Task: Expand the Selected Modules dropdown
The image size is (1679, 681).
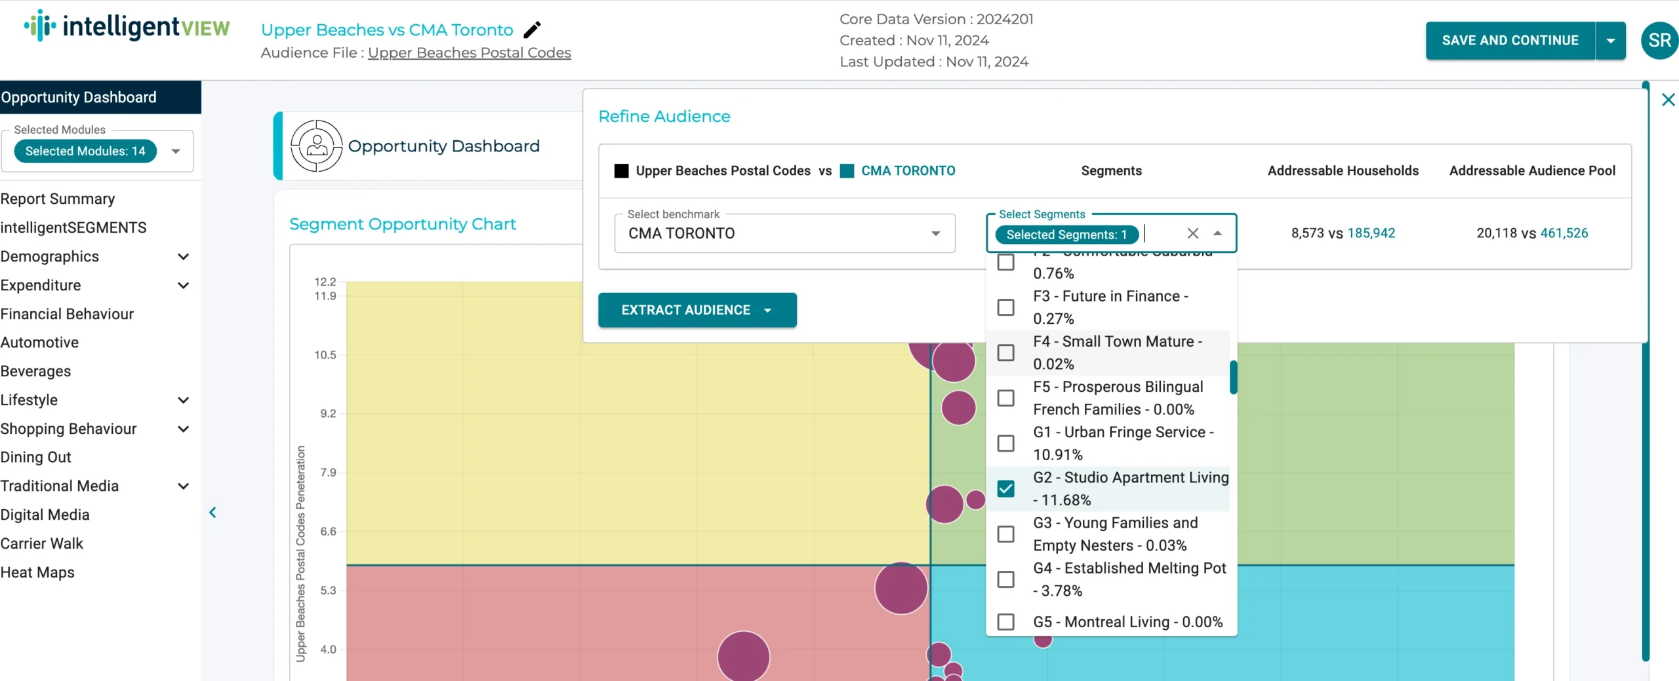Action: [x=175, y=151]
